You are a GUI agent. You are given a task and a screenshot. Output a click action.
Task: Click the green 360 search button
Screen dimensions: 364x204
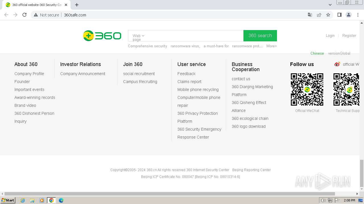pos(260,36)
